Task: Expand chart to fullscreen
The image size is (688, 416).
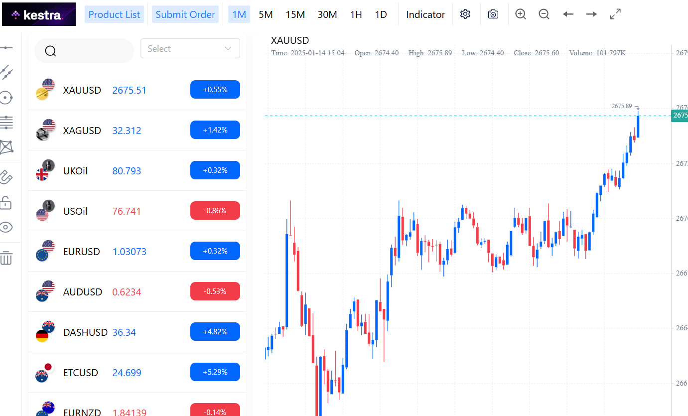Action: (x=615, y=14)
